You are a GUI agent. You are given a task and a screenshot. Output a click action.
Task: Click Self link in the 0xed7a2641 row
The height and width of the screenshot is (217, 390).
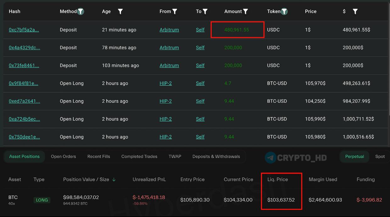(200, 101)
